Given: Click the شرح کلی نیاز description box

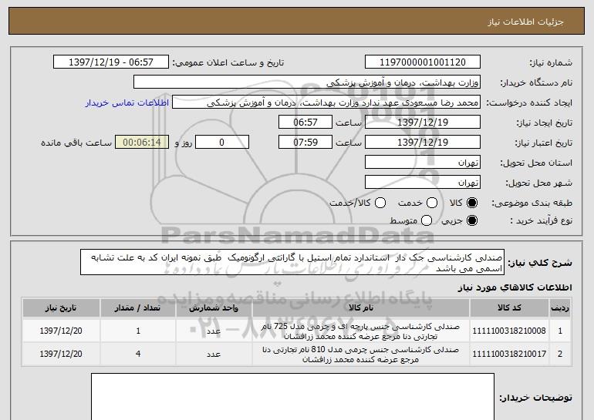Looking at the screenshot, I should (x=292, y=262).
